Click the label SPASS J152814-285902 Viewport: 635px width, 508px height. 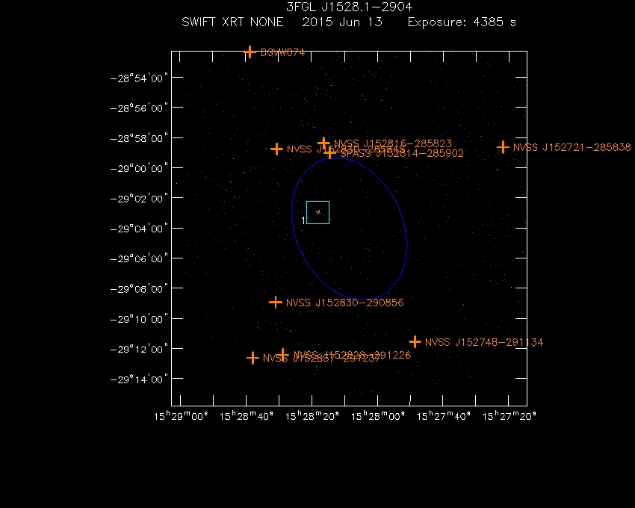pos(402,153)
